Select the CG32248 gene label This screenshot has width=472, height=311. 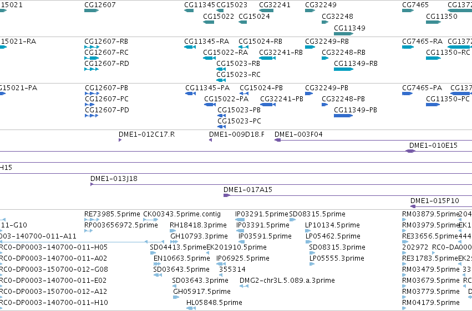(337, 17)
